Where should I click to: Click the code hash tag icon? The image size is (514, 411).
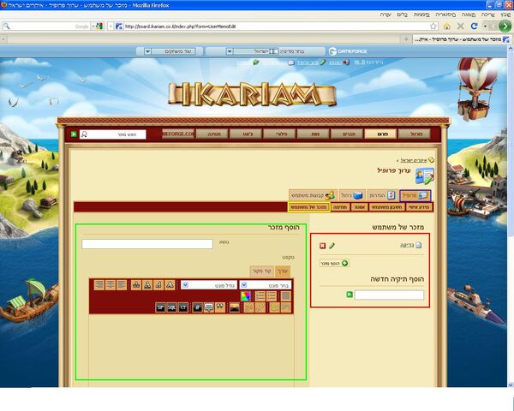click(197, 307)
